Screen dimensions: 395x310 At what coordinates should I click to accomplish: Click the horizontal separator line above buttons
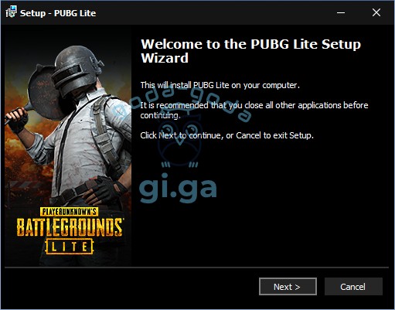(x=196, y=267)
